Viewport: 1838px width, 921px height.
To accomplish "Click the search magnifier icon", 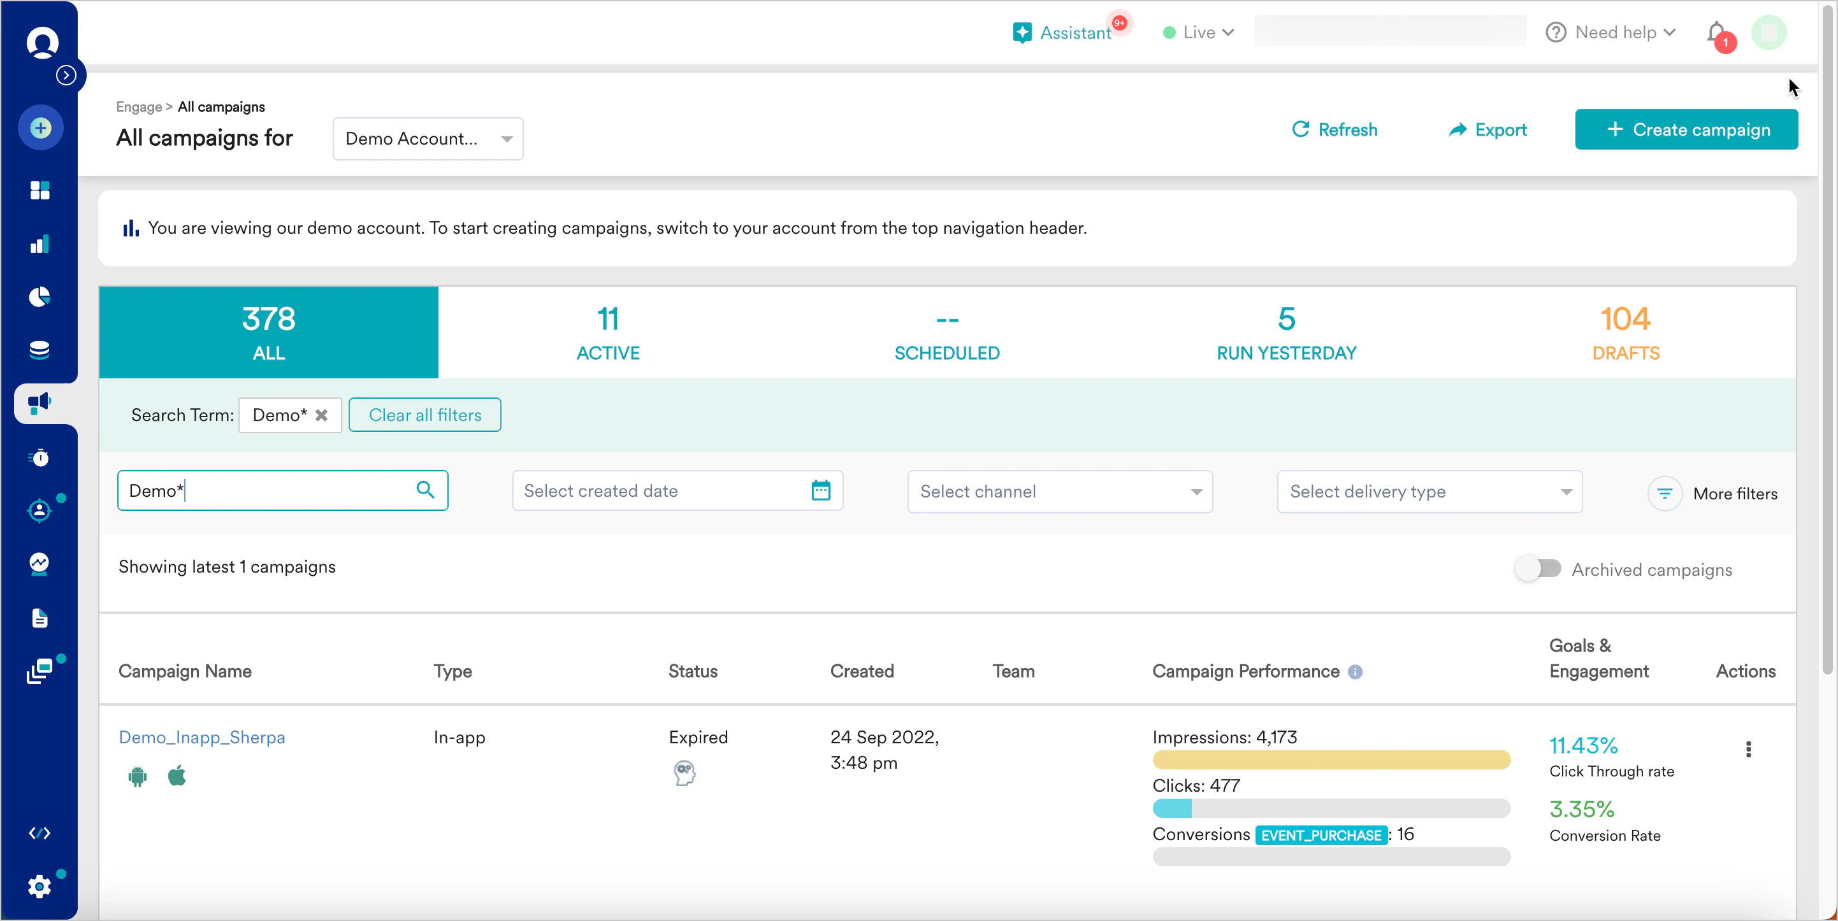I will tap(425, 490).
